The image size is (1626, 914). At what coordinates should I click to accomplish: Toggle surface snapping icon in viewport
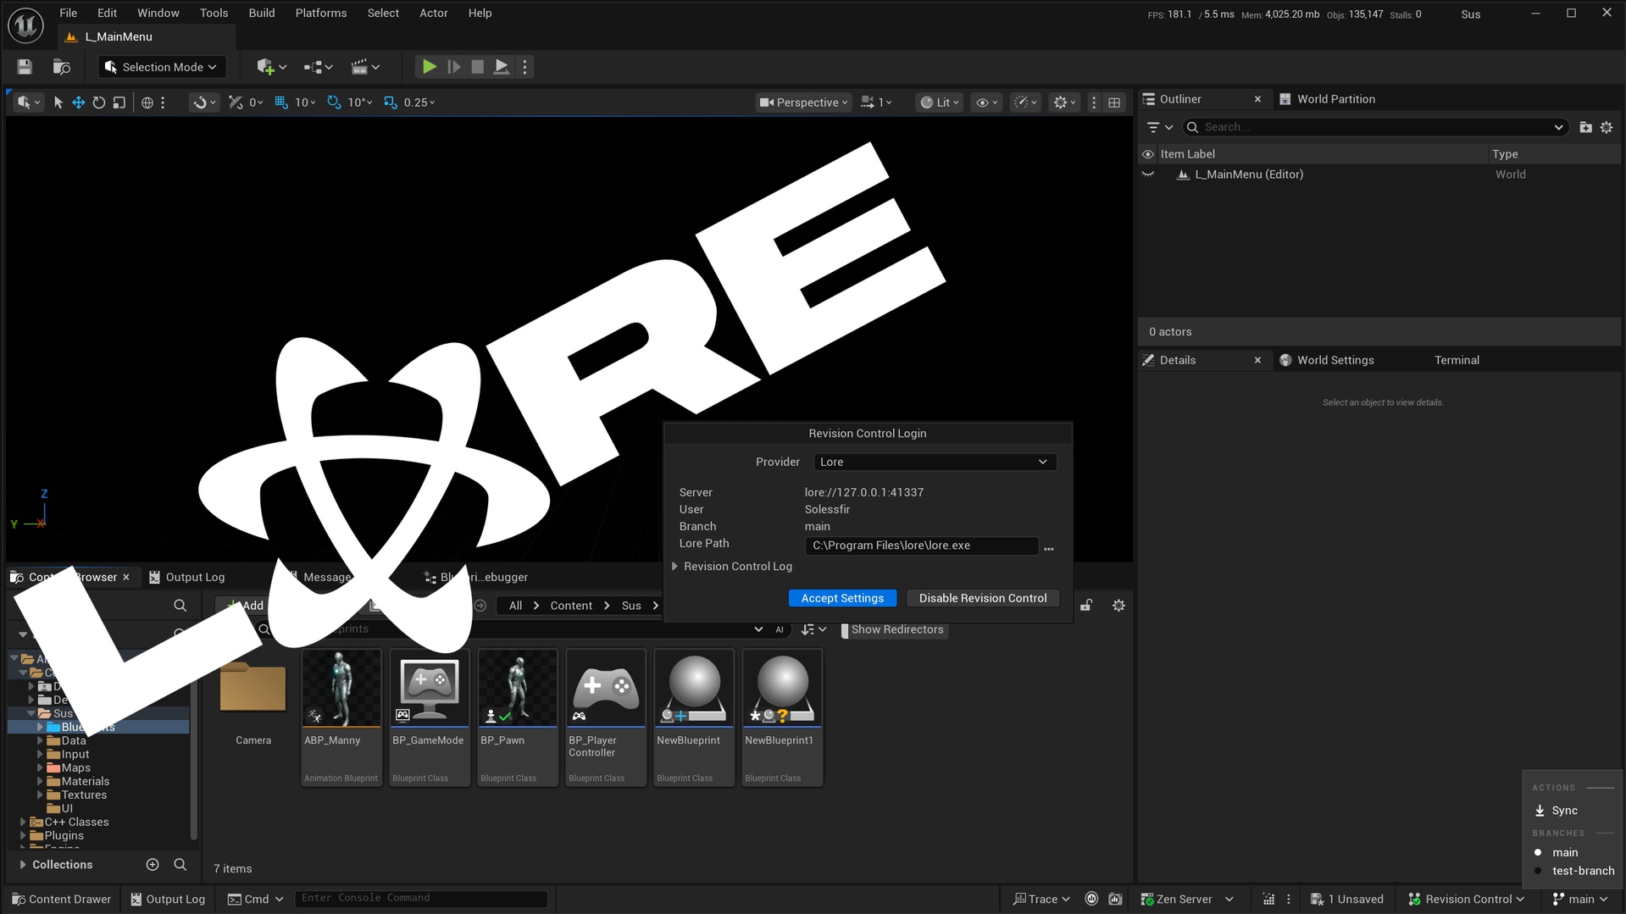pos(236,102)
